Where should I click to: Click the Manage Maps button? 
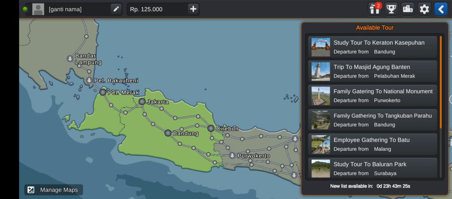tap(53, 190)
